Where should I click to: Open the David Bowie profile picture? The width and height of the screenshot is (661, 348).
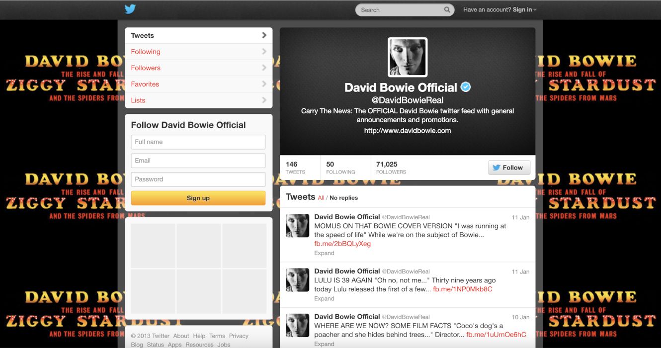pos(408,57)
